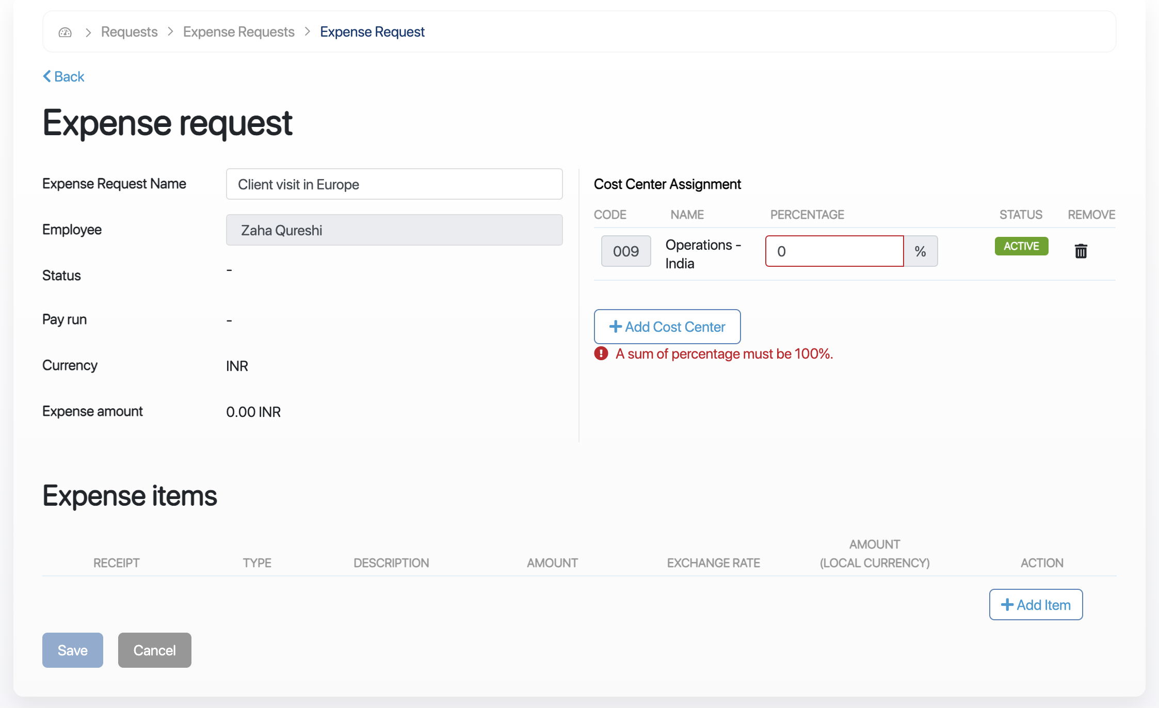The height and width of the screenshot is (708, 1159).
Task: Add a new expense Item
Action: click(x=1036, y=605)
